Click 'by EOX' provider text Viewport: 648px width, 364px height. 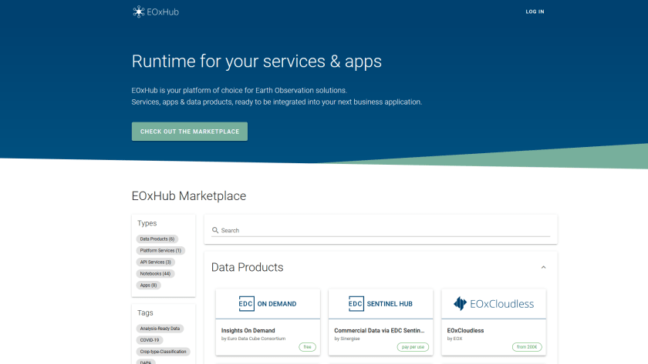[454, 339]
